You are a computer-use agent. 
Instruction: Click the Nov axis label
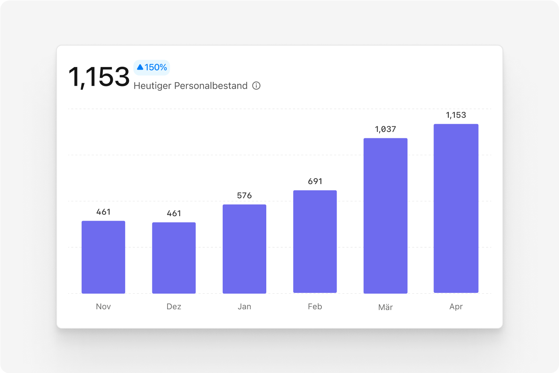tap(103, 307)
